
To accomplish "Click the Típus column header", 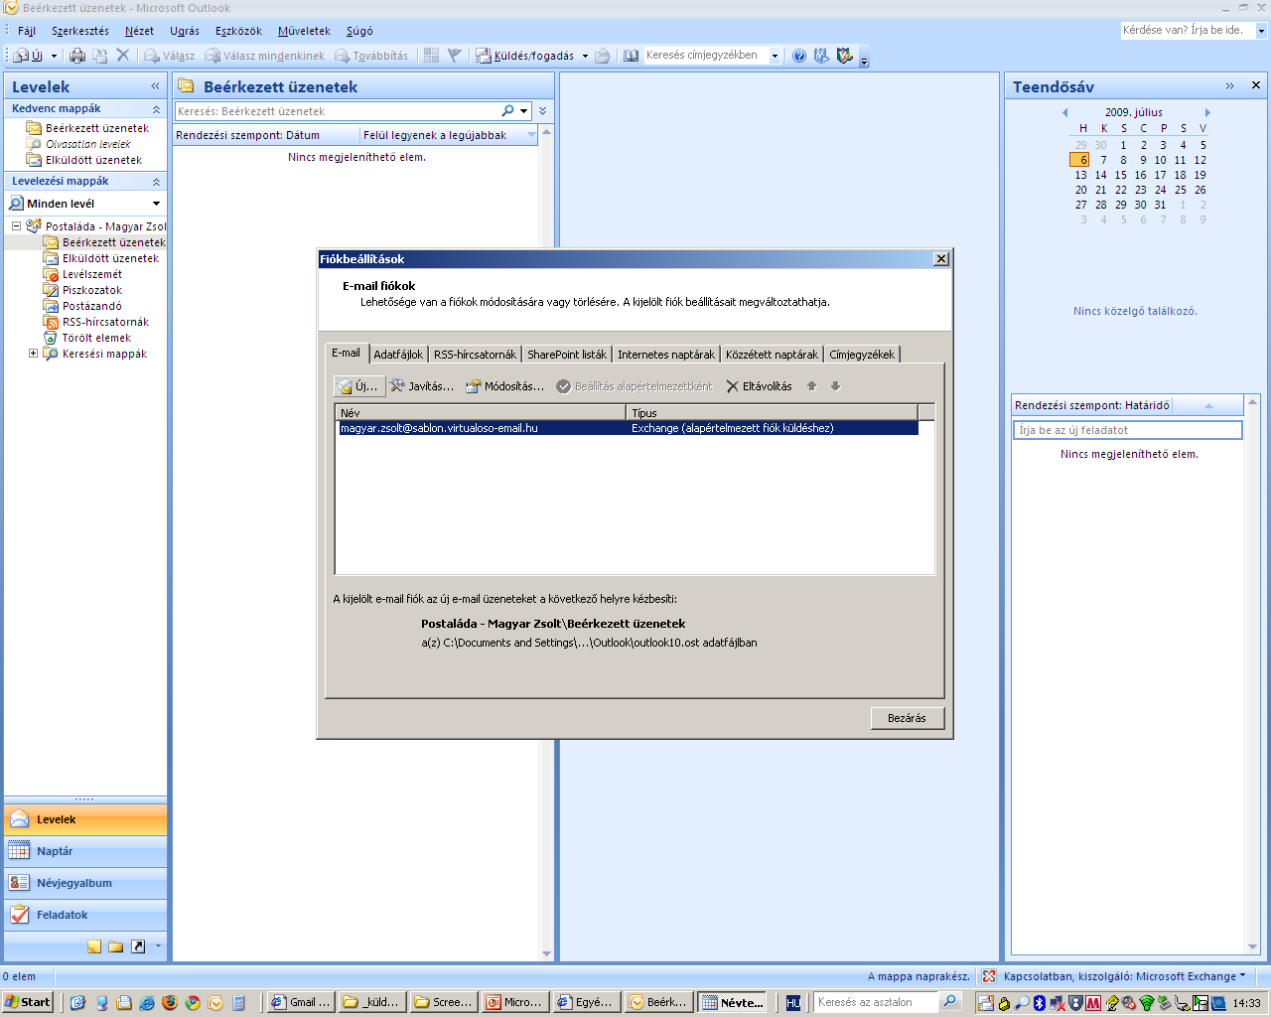I will coord(773,413).
